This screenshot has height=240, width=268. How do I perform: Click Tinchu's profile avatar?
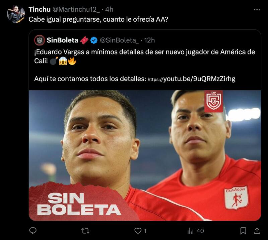pyautogui.click(x=16, y=14)
